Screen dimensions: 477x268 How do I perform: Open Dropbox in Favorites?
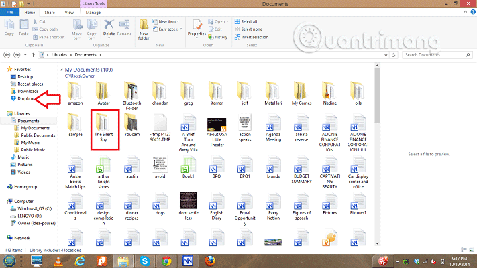click(x=22, y=98)
